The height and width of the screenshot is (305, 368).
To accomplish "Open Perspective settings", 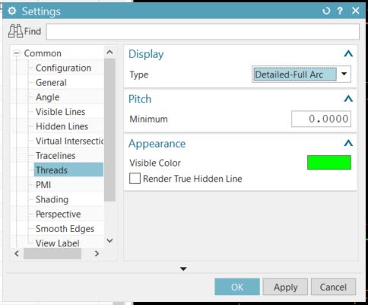I will pyautogui.click(x=59, y=214).
